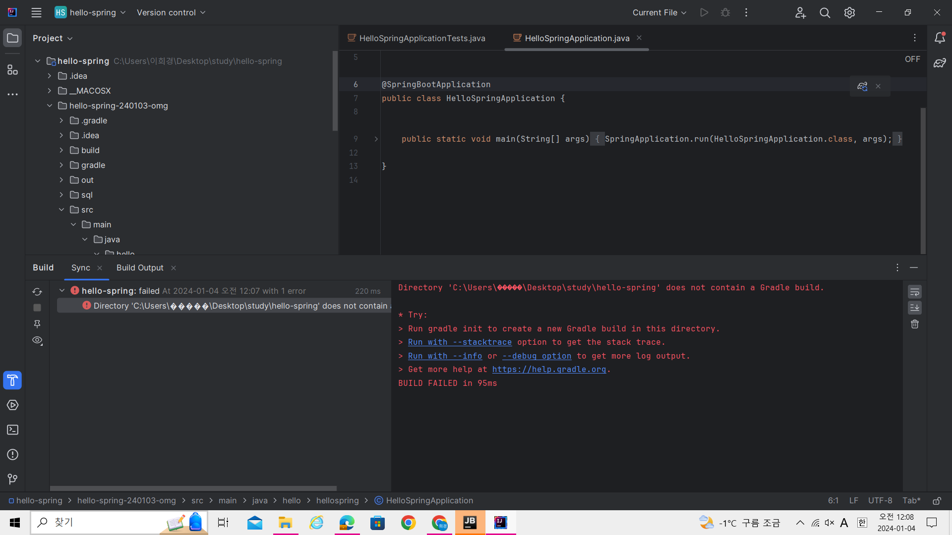Switch to Build Output tab
The image size is (952, 535).
point(140,267)
